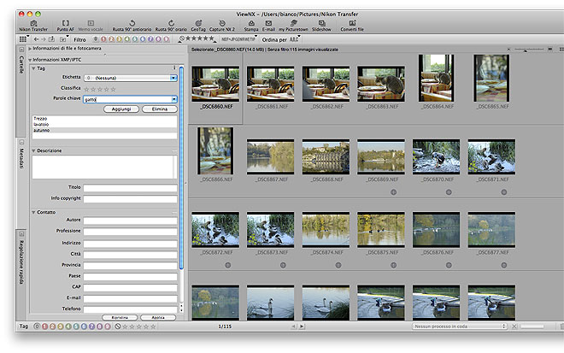Image resolution: width=564 pixels, height=353 pixels.
Task: Expand Informazioni di file e fotocamera
Action: coord(32,50)
